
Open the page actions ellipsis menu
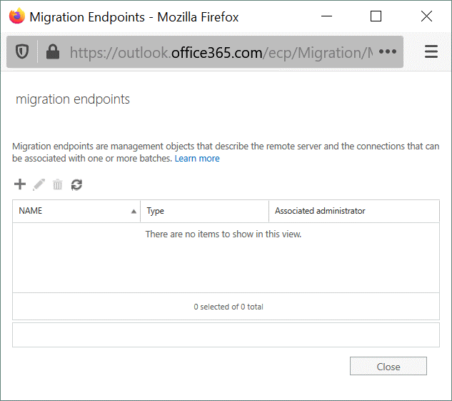pos(387,52)
